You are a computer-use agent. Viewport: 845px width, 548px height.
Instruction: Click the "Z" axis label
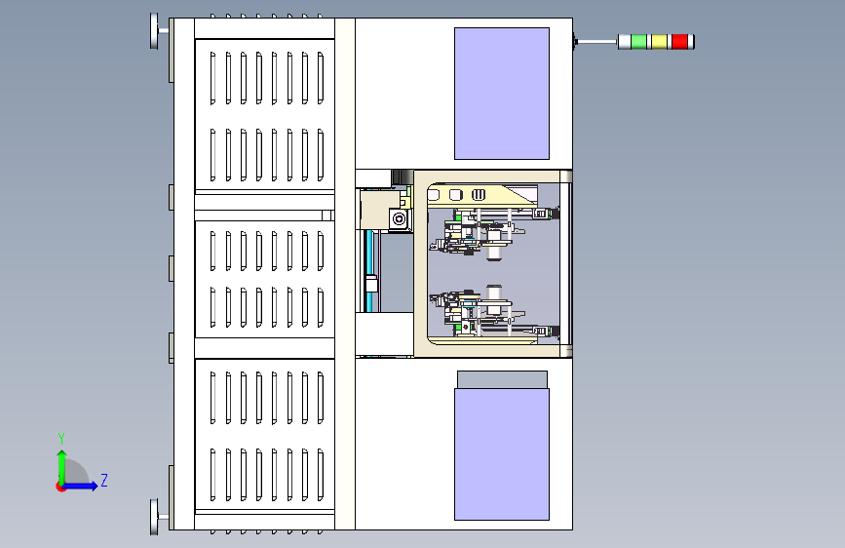point(104,480)
